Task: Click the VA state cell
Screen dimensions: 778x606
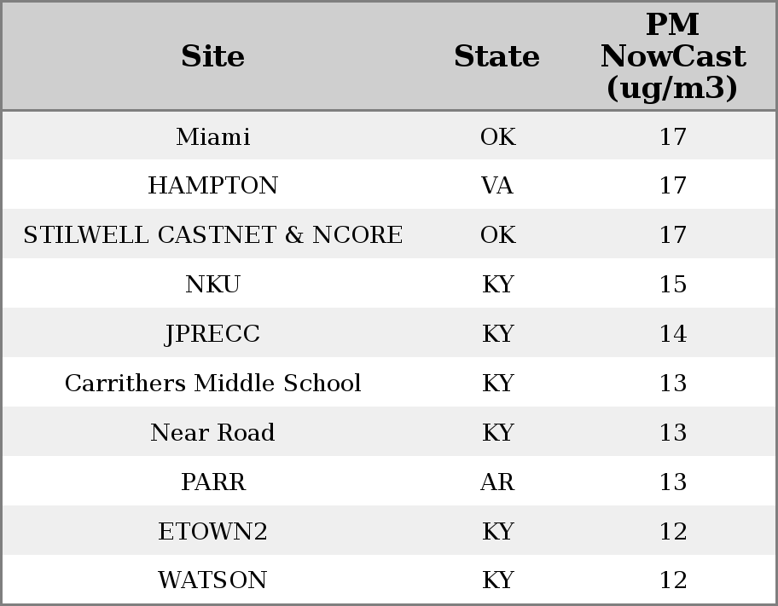Action: [x=497, y=186]
